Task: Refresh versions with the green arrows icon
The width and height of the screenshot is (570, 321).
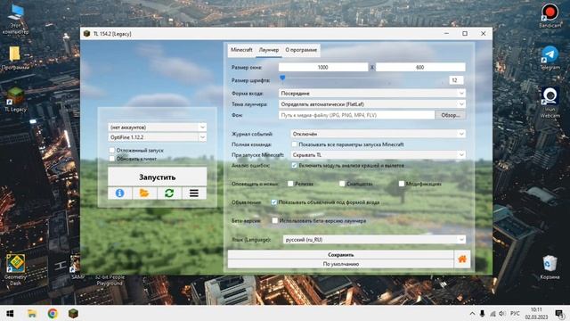Action: point(169,193)
